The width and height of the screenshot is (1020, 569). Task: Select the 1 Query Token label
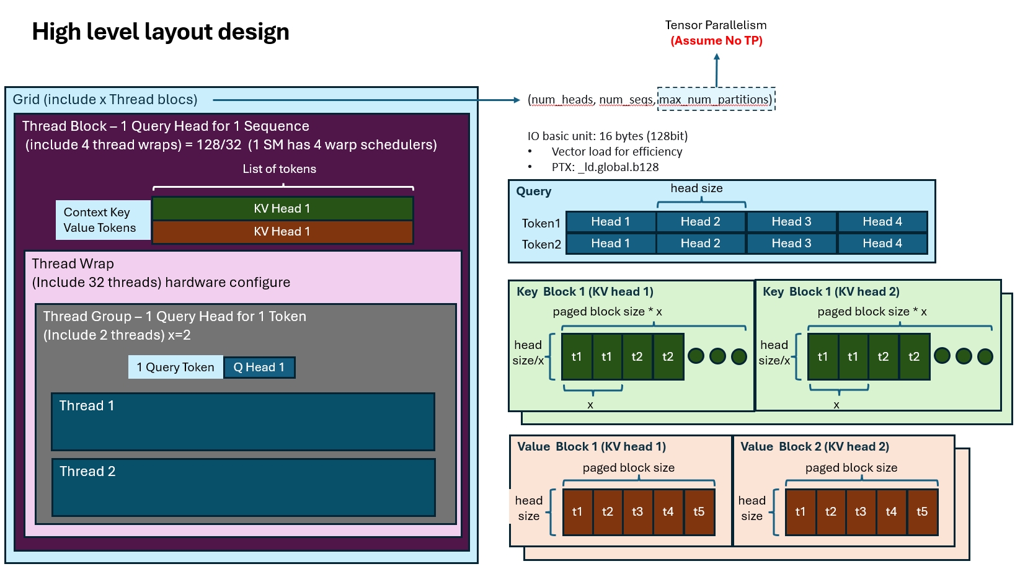pyautogui.click(x=175, y=368)
